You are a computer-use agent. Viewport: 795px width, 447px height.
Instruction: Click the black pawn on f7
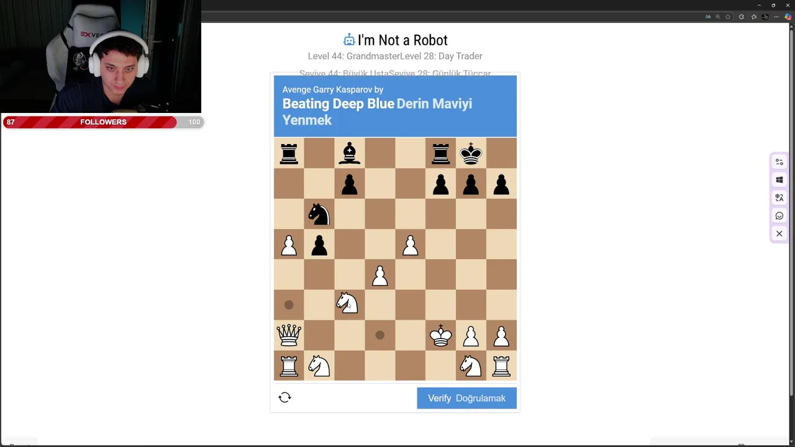click(x=440, y=184)
